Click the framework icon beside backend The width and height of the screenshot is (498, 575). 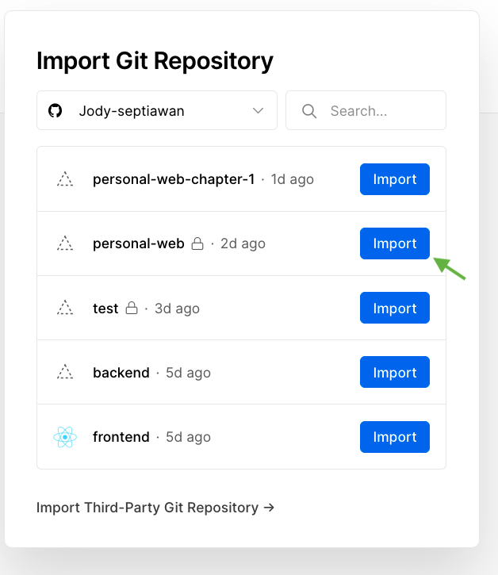pyautogui.click(x=65, y=373)
